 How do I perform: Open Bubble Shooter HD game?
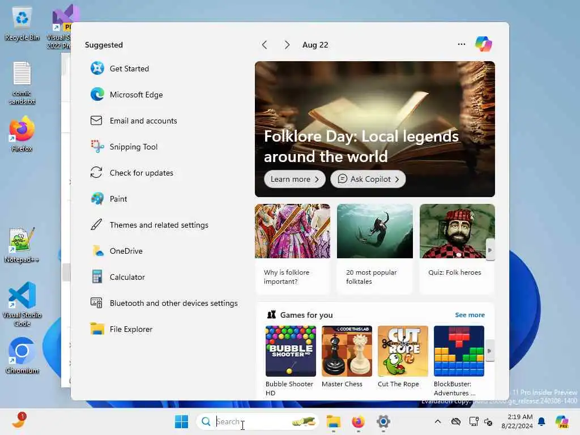(x=291, y=361)
